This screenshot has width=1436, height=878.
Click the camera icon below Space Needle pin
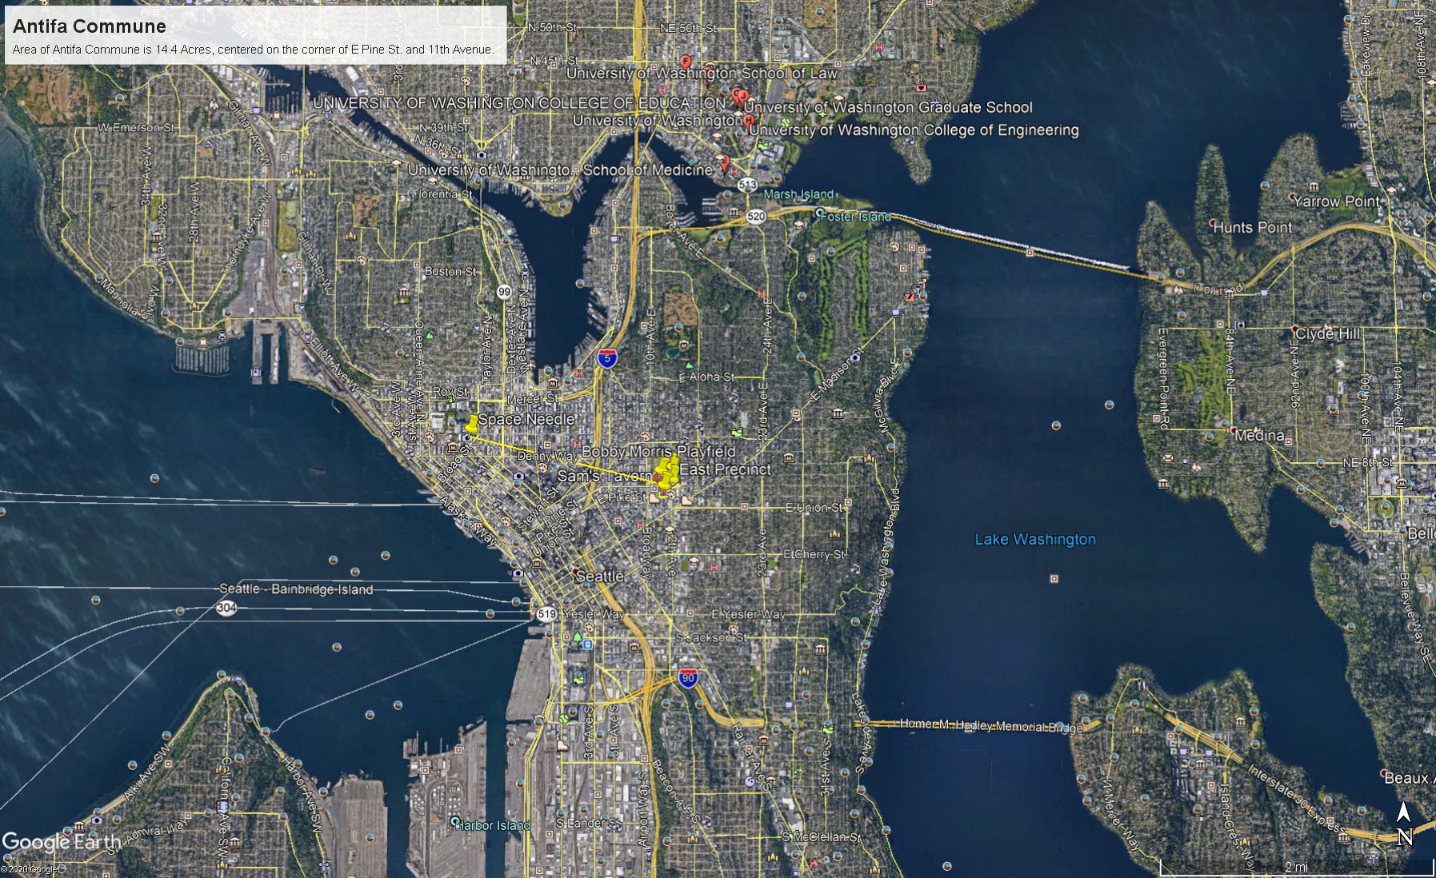pyautogui.click(x=467, y=438)
